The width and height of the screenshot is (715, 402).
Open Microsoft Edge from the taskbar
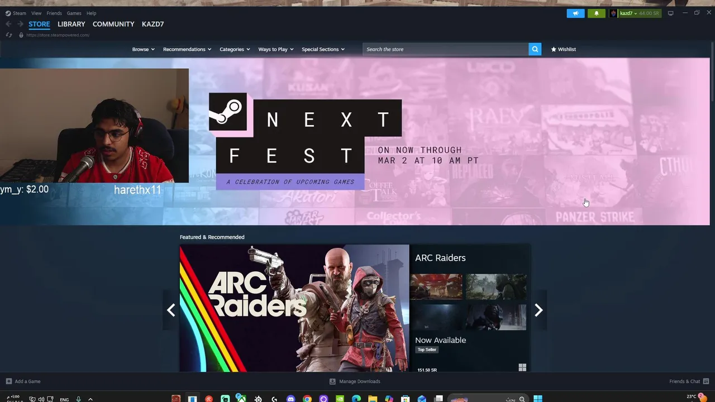tap(356, 399)
